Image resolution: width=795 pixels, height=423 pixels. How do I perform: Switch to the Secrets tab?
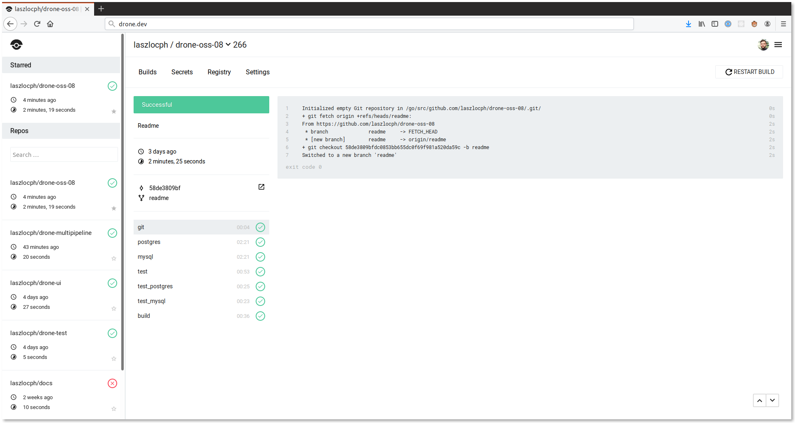182,72
